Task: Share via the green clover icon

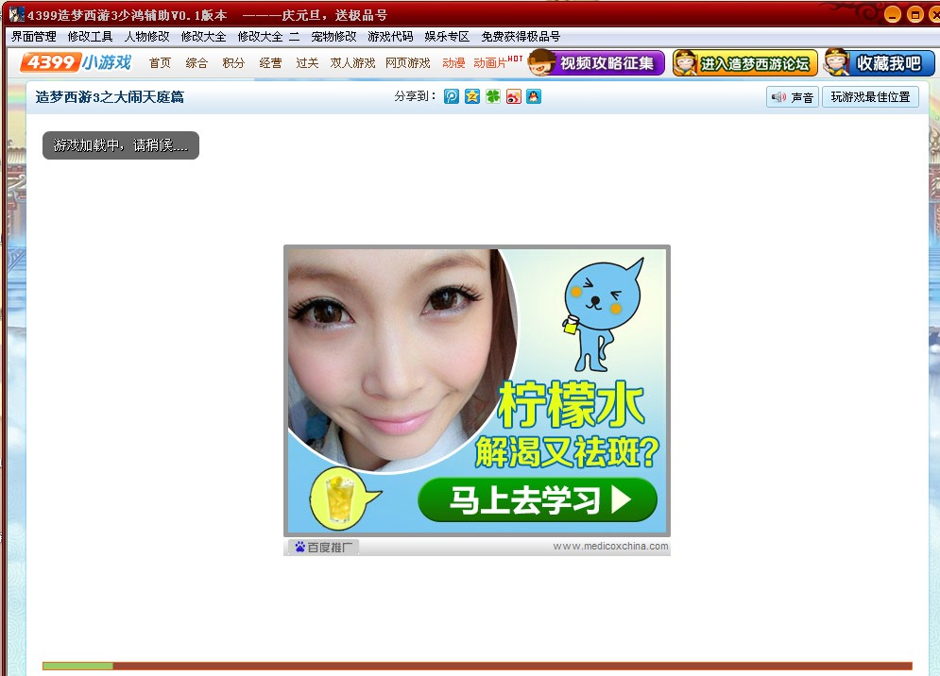Action: (x=493, y=96)
